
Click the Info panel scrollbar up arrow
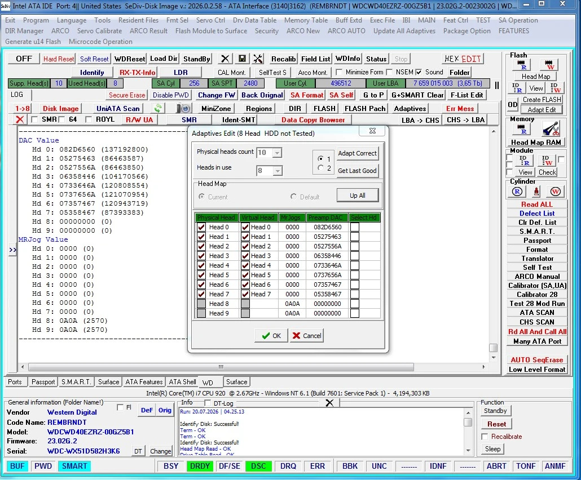pyautogui.click(x=468, y=412)
